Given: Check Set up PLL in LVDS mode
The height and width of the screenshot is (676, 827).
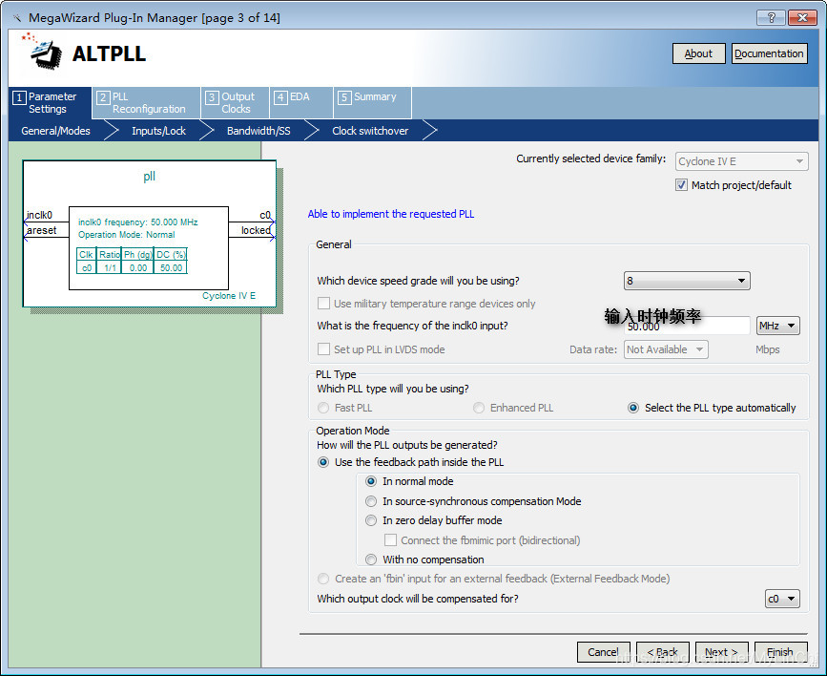Looking at the screenshot, I should pyautogui.click(x=323, y=349).
